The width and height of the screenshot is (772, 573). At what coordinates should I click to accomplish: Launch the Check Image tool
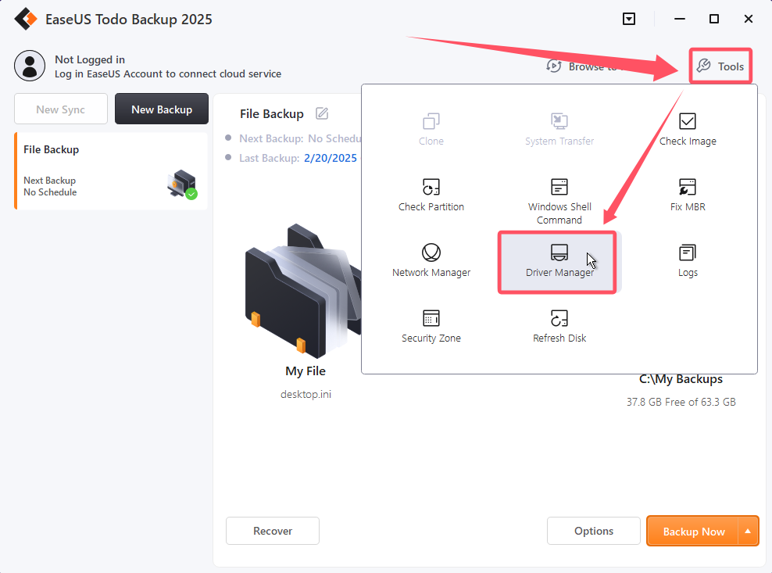(x=688, y=130)
